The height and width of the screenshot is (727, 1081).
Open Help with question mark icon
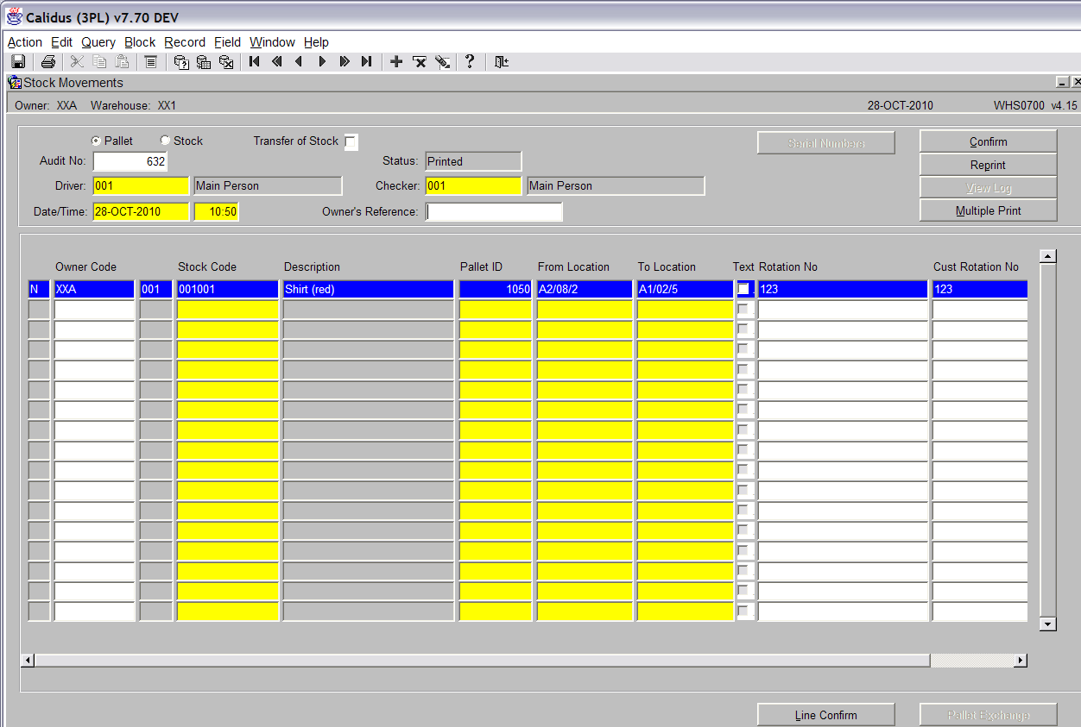click(x=470, y=61)
